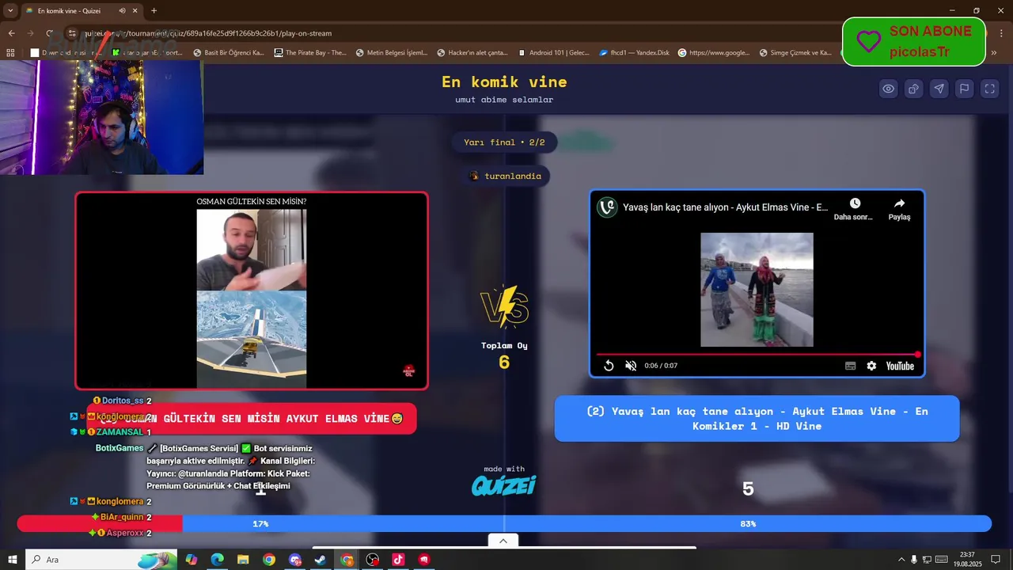Click the turanlandia streamer badge
Screen dimensions: 1013x570
point(505,176)
